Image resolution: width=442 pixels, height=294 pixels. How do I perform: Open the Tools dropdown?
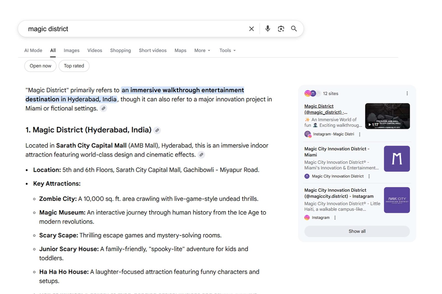tap(227, 50)
